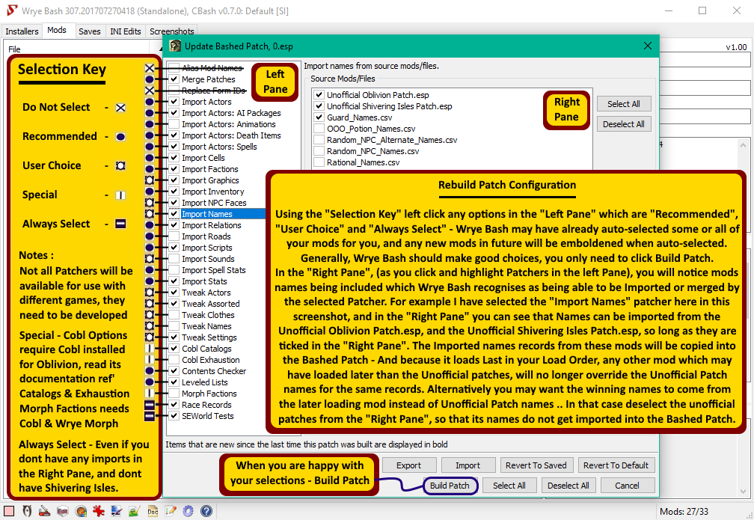Click the green landscape with pencil icon
754x520 pixels.
click(x=134, y=511)
